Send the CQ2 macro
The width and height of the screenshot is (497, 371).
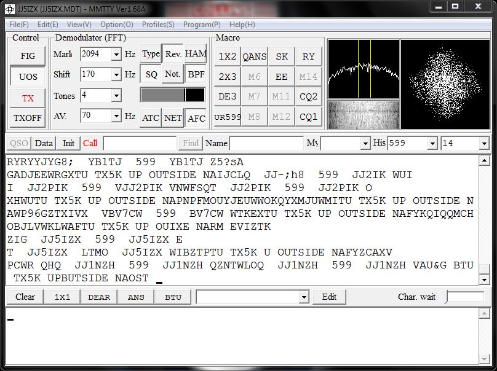click(308, 96)
